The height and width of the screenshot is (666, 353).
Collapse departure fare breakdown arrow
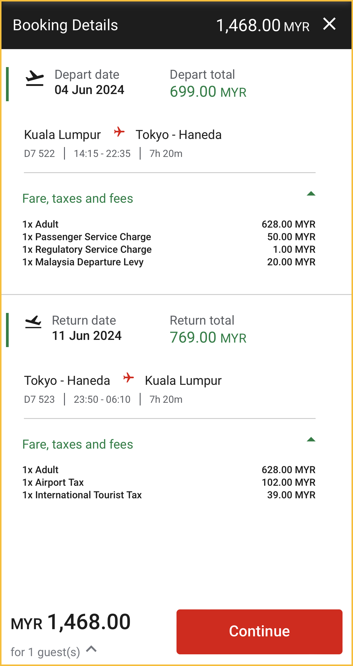(x=311, y=194)
